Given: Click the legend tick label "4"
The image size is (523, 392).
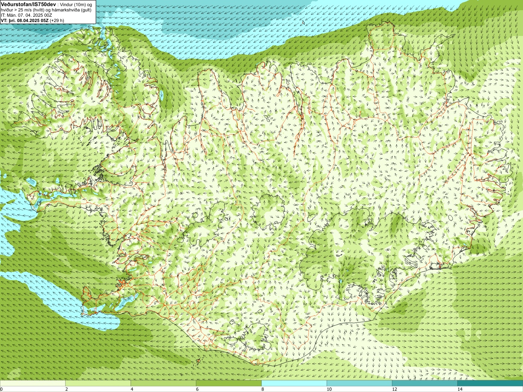Looking at the screenshot, I should tap(132, 389).
